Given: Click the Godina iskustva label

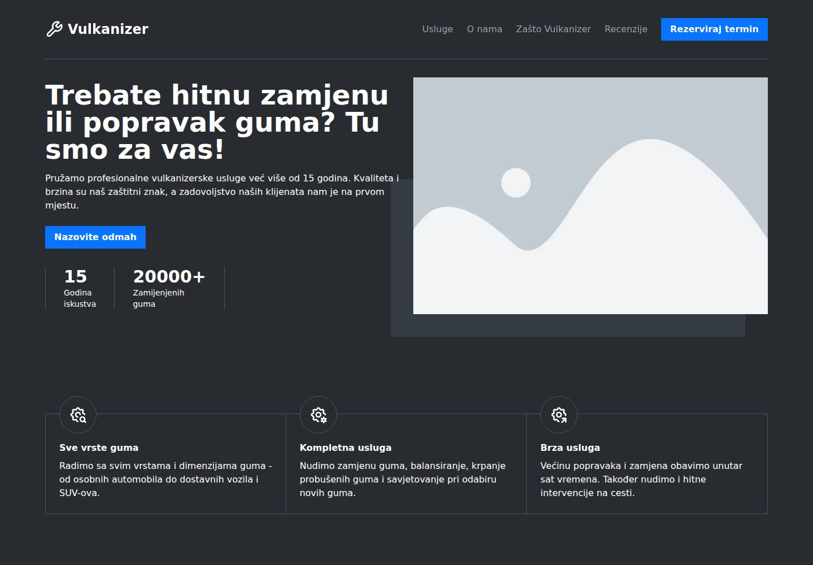Looking at the screenshot, I should tap(80, 298).
